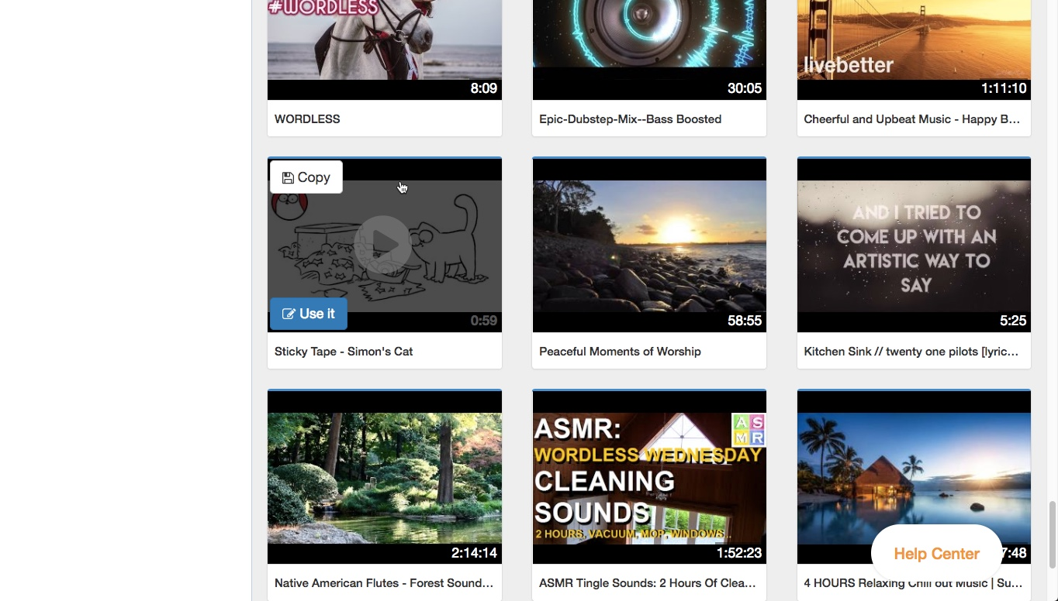Open the Native American Flutes forest video
Viewport: 1058px width, 601px height.
385,476
